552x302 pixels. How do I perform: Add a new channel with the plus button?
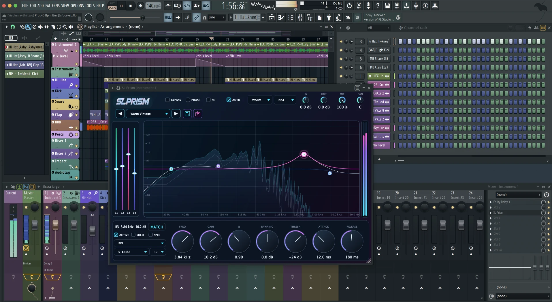[x=379, y=159]
